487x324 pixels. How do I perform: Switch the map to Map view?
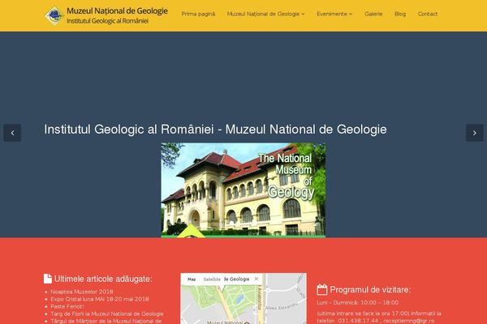click(192, 279)
